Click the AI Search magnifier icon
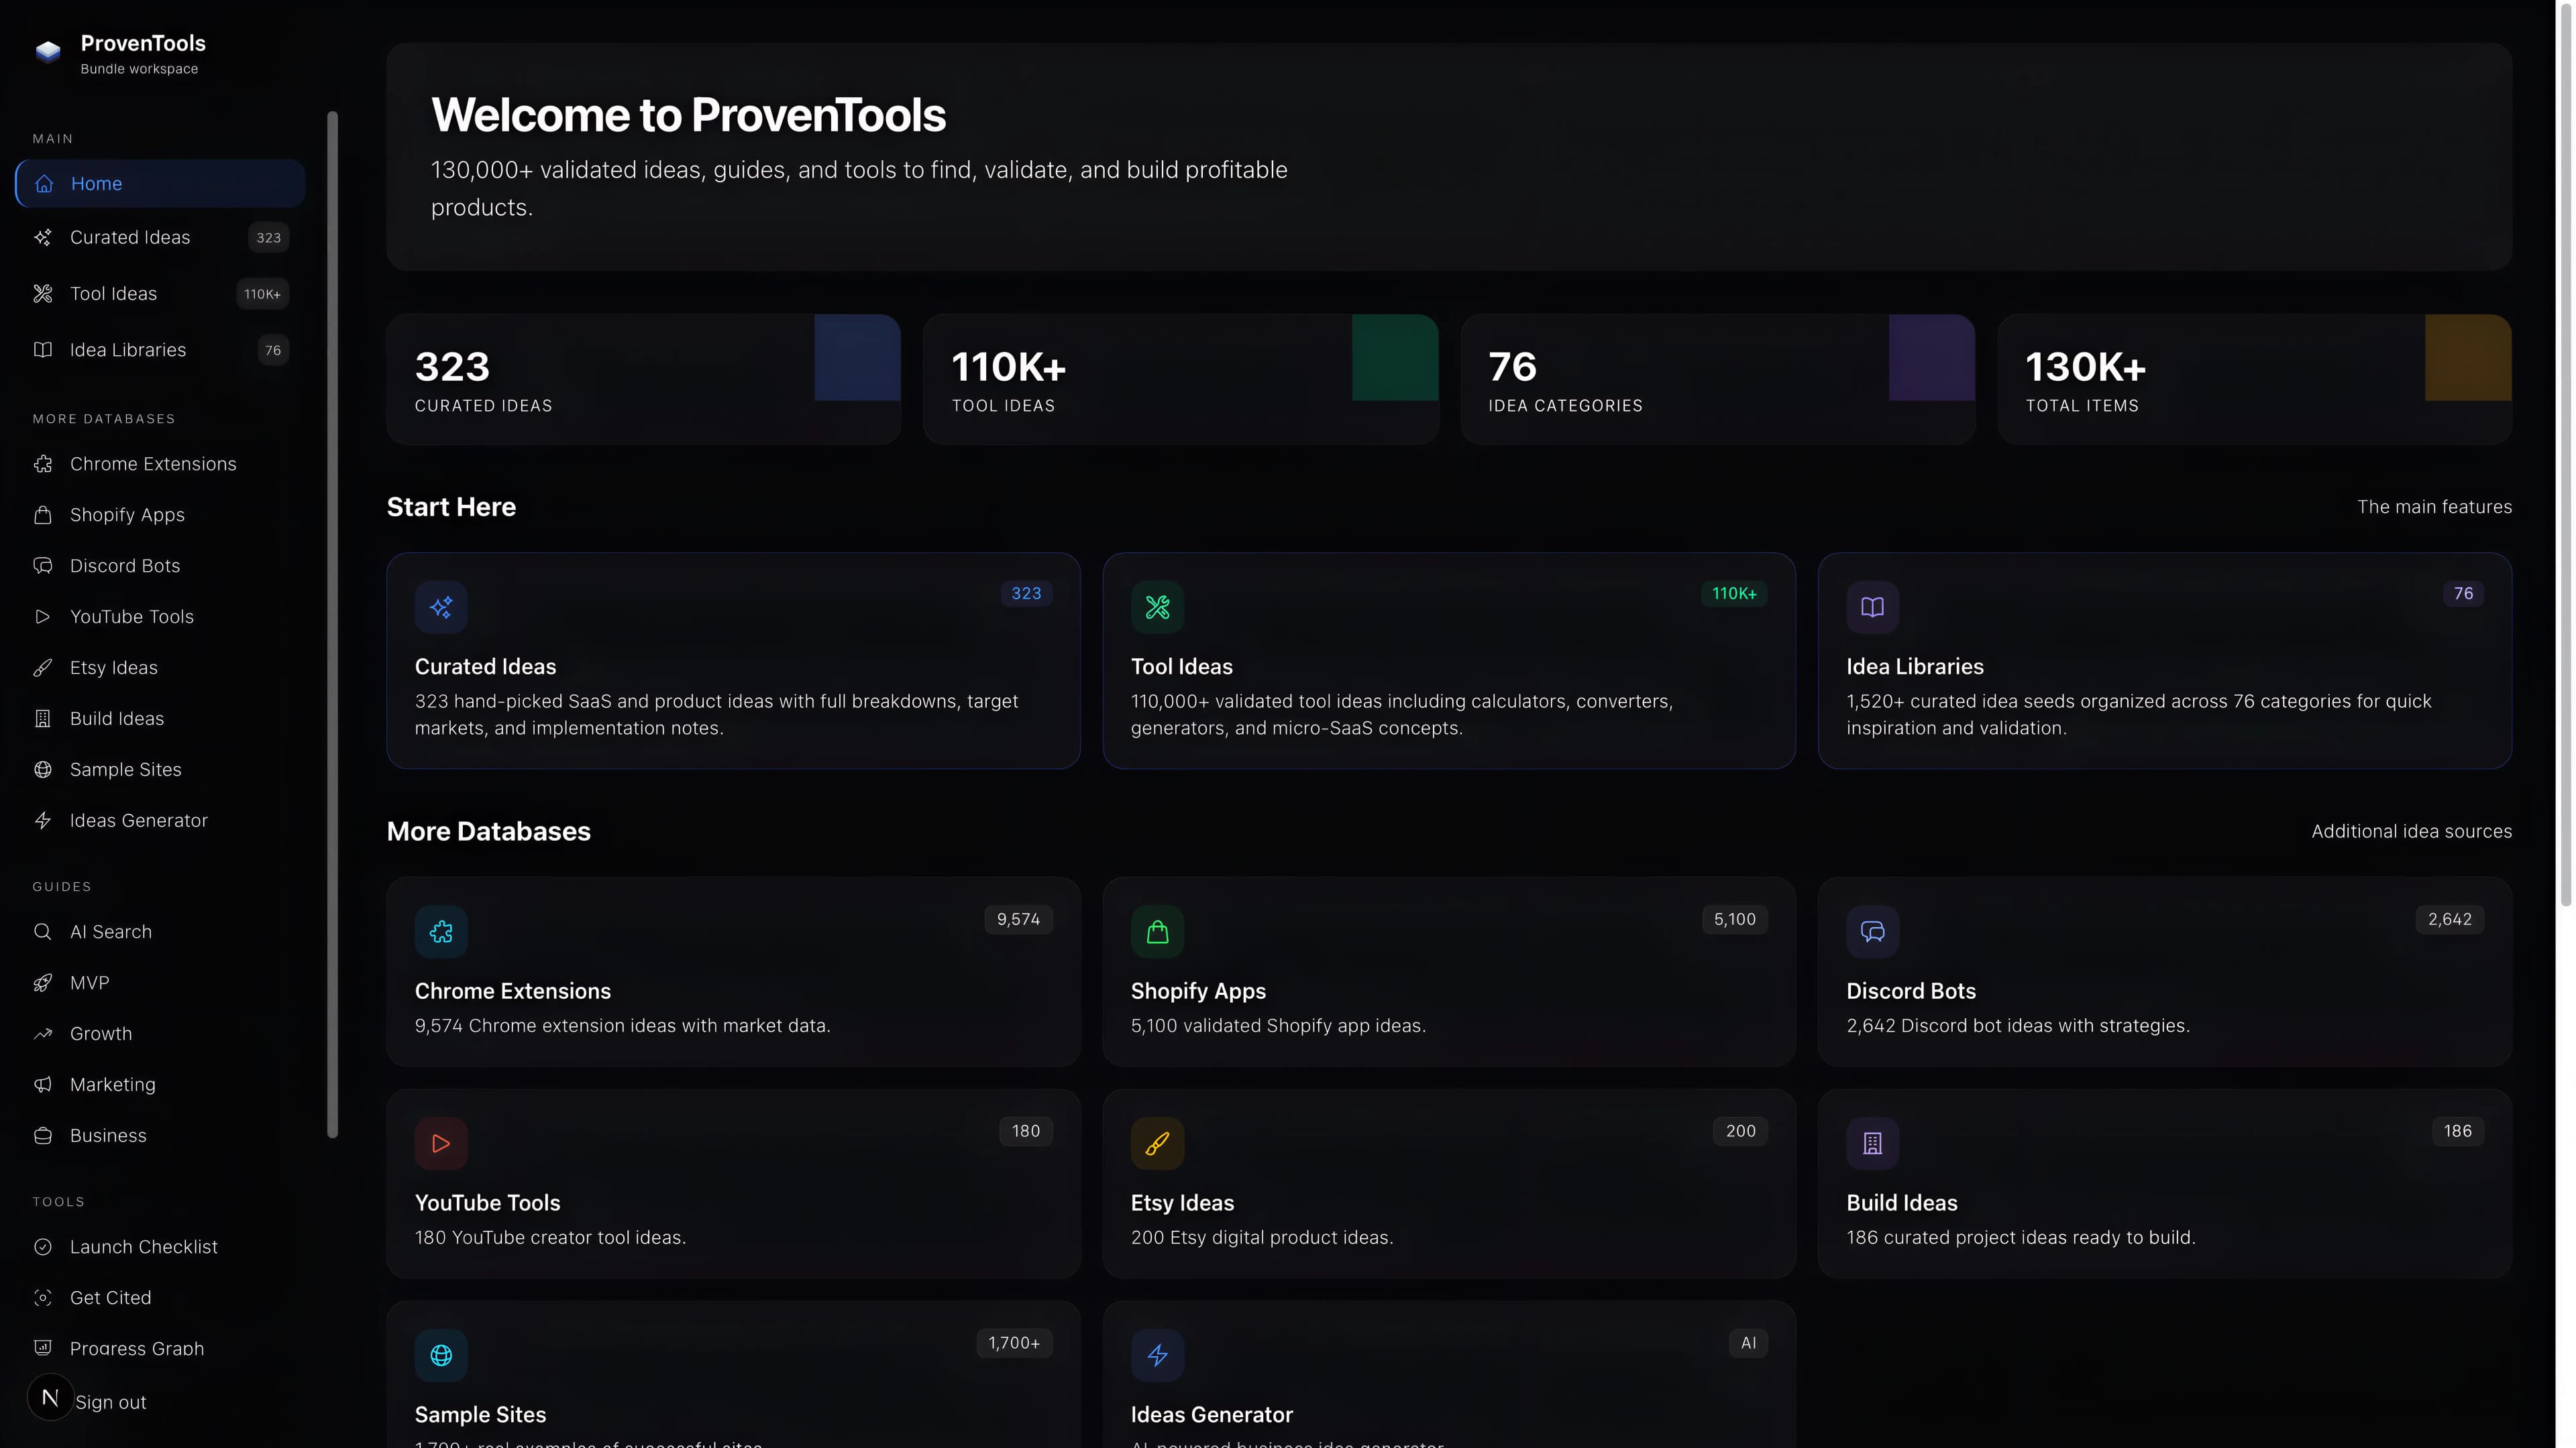Image resolution: width=2576 pixels, height=1448 pixels. point(43,931)
